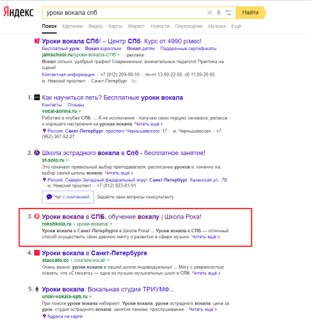Click the jamschool ad favicon
Image resolution: width=311 pixels, height=325 pixels.
click(37, 41)
